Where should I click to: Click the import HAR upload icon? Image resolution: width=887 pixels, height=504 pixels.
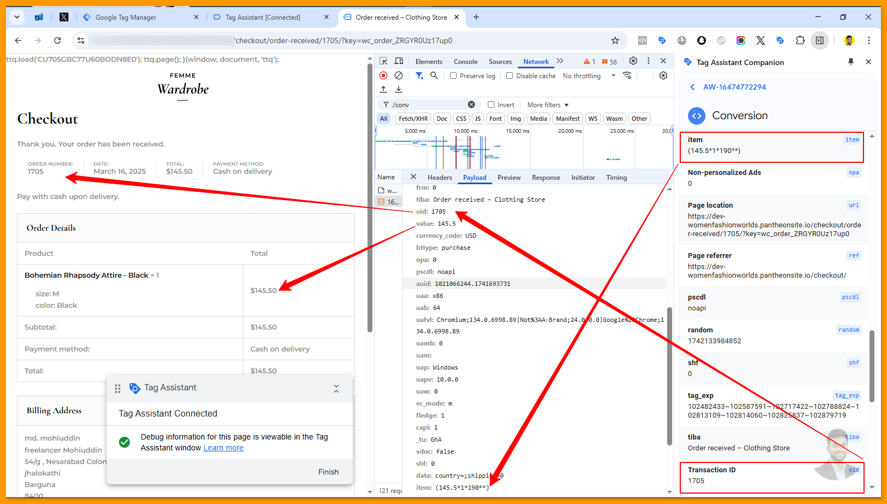(383, 90)
